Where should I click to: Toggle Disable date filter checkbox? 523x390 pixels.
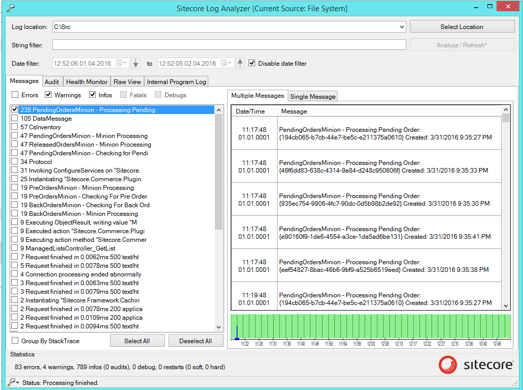tap(252, 63)
